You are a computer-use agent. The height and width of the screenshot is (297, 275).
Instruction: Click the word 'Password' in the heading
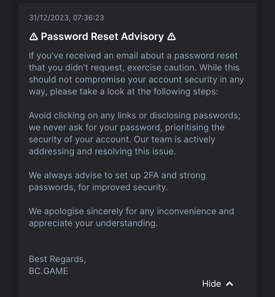click(64, 36)
